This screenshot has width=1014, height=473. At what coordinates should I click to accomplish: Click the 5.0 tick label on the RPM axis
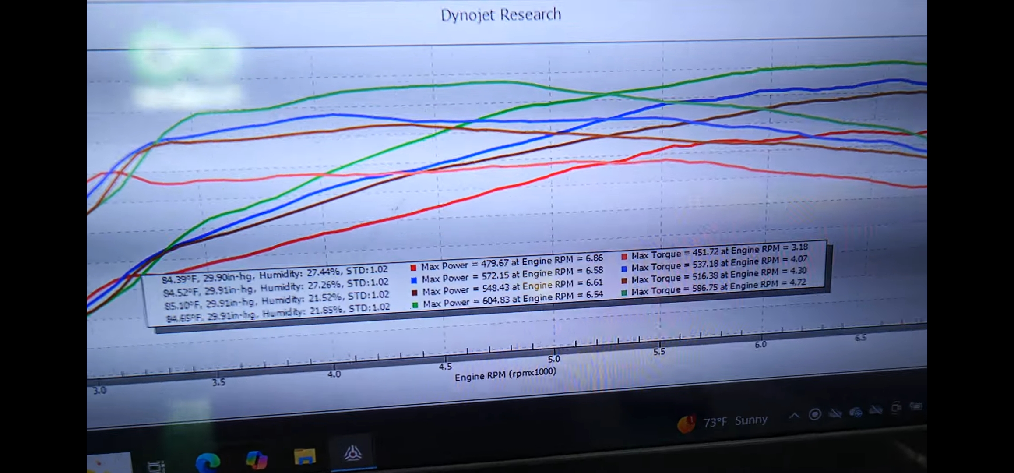pos(554,359)
